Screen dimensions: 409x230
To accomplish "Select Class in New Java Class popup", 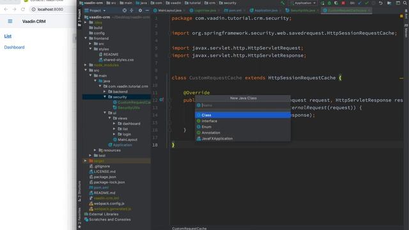I will pyautogui.click(x=243, y=115).
